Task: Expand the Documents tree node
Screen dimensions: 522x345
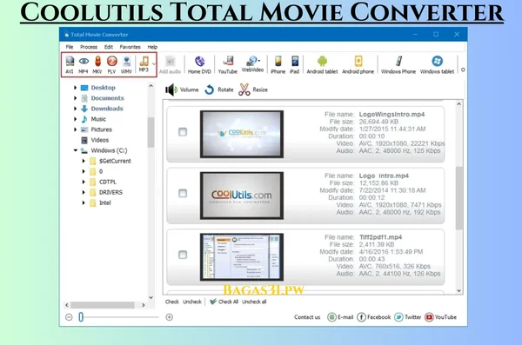Action: (x=75, y=98)
